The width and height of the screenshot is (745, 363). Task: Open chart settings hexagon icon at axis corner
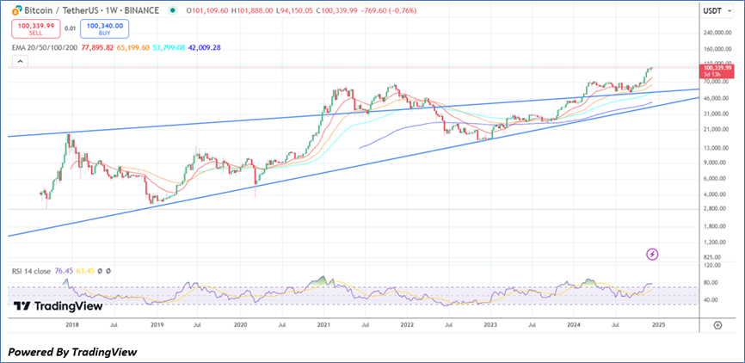(x=718, y=325)
